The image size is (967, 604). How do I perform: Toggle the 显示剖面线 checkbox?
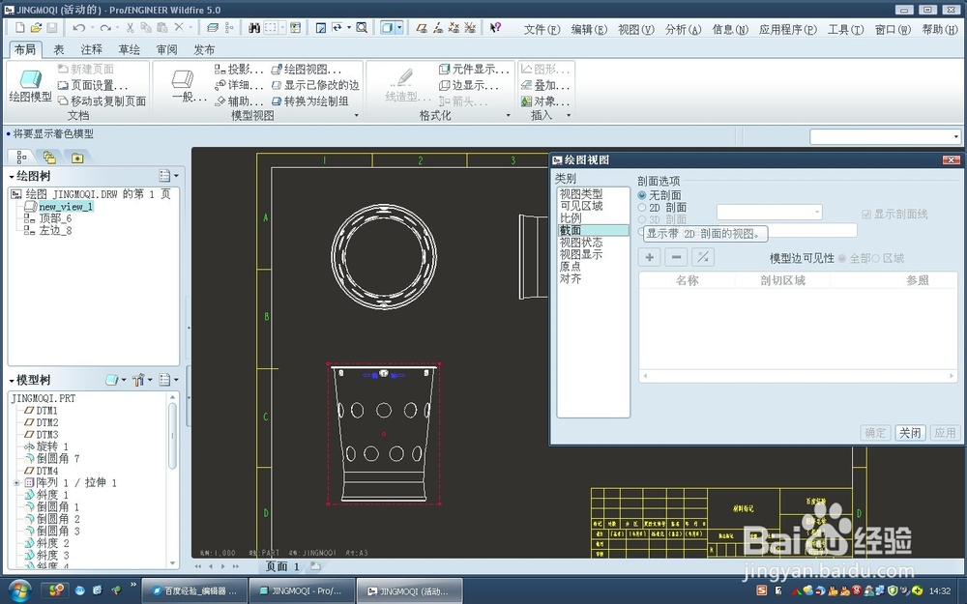pos(868,214)
